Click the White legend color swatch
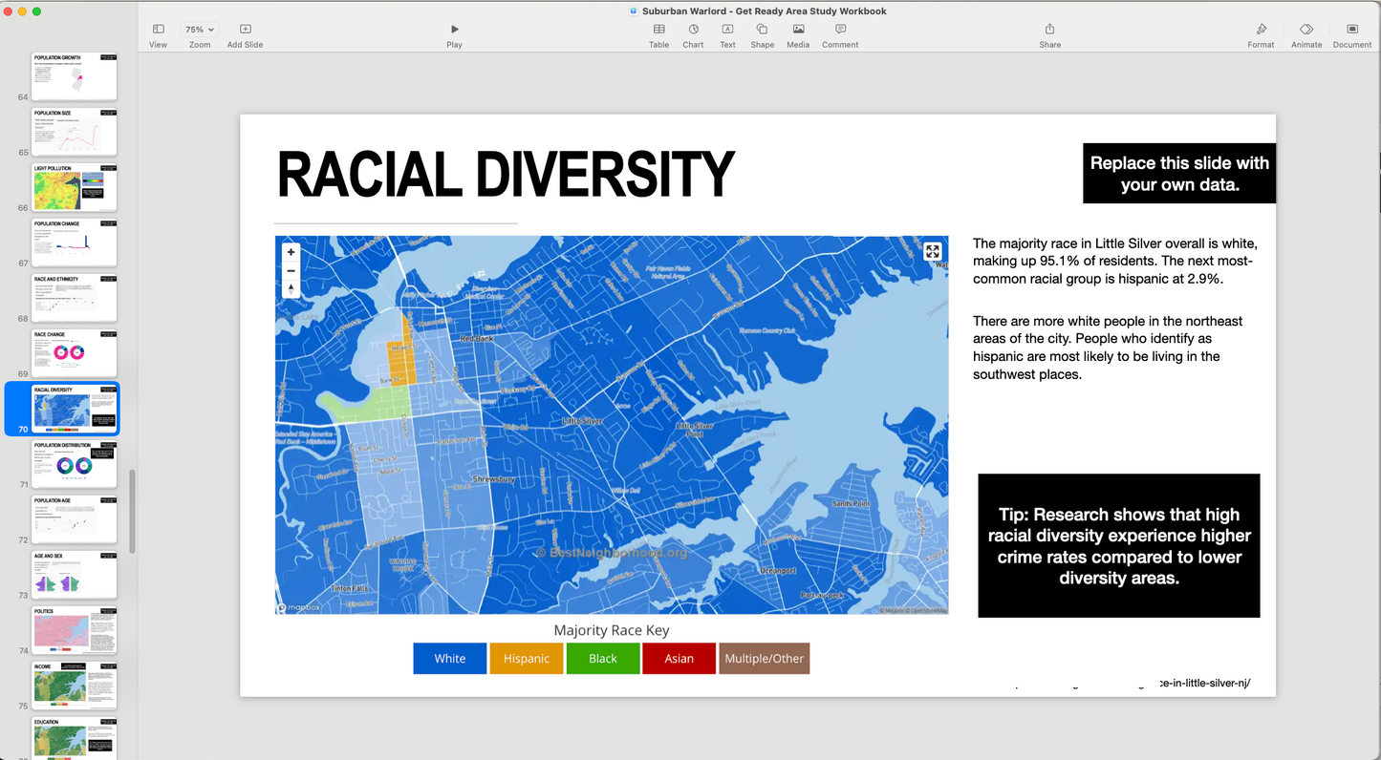This screenshot has width=1381, height=760. (450, 659)
